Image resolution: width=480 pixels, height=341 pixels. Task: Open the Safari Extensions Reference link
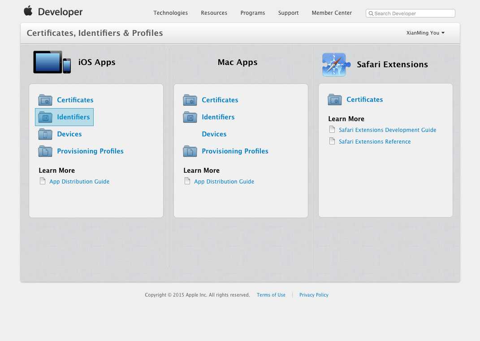[375, 141]
